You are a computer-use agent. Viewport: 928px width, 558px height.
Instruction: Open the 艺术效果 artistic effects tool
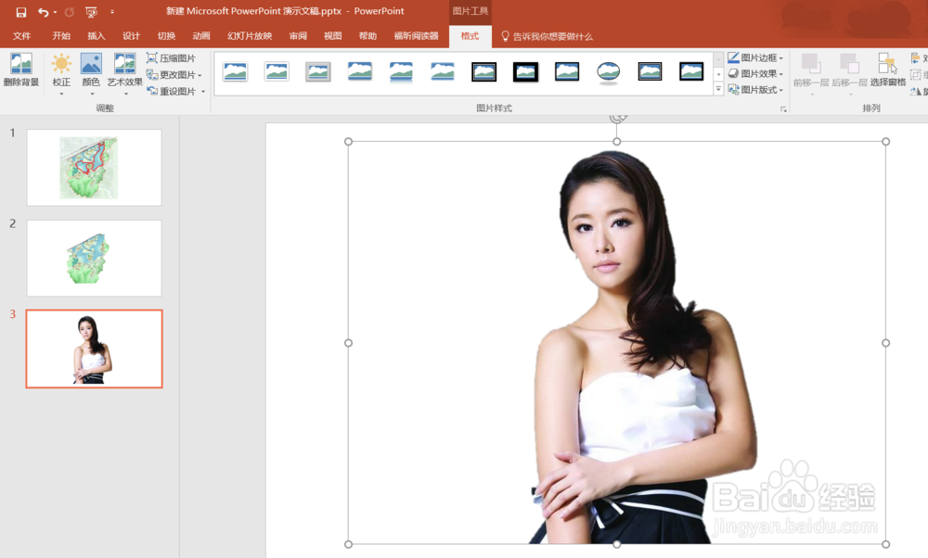point(125,74)
